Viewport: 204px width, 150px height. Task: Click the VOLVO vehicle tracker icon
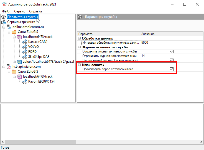[x=25, y=47]
